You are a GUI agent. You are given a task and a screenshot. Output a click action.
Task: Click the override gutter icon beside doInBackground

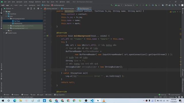coord(47,36)
